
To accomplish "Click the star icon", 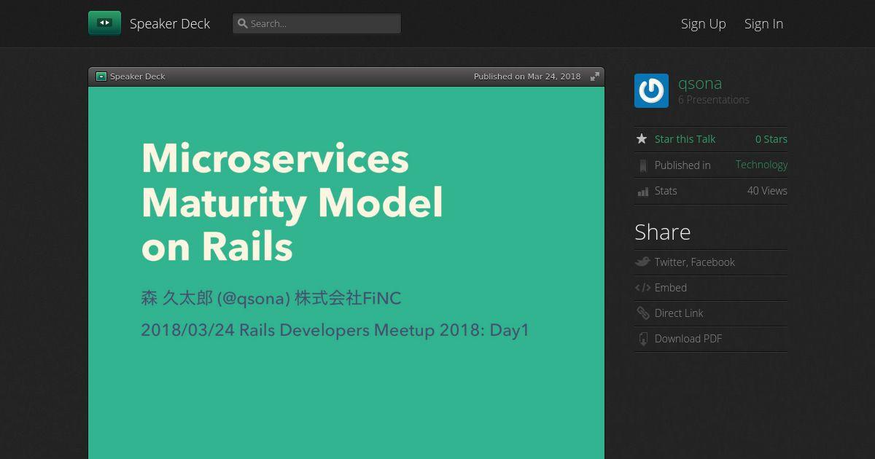I will 642,138.
